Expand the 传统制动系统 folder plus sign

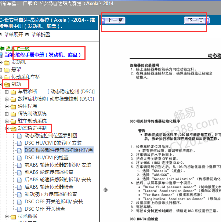[7, 114]
